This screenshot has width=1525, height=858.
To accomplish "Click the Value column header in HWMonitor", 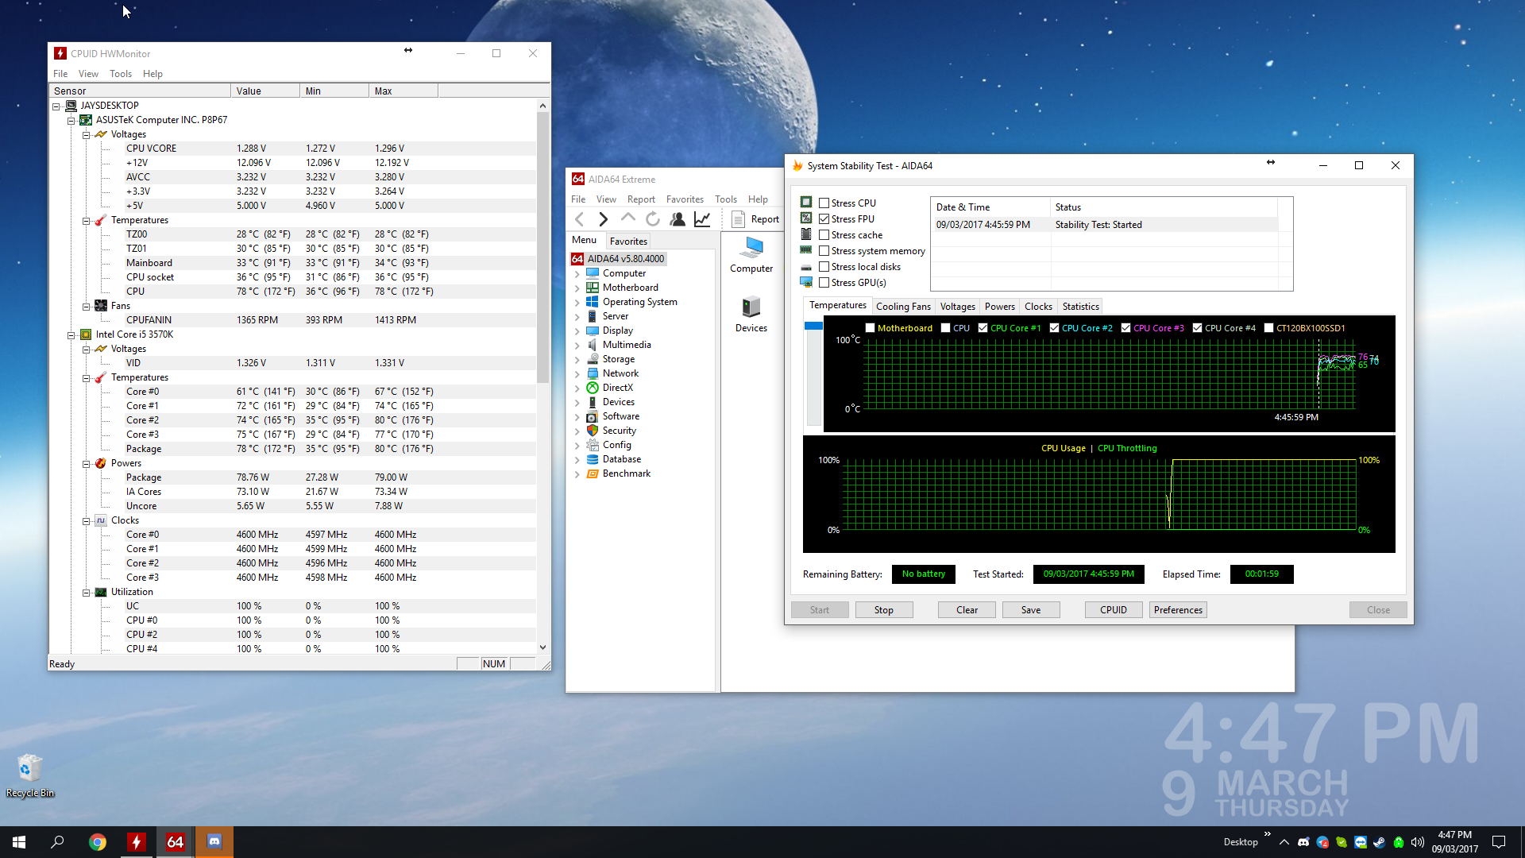I will [265, 91].
